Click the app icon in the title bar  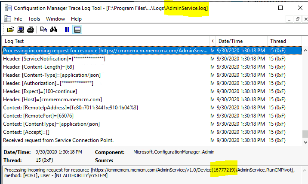[x=8, y=8]
